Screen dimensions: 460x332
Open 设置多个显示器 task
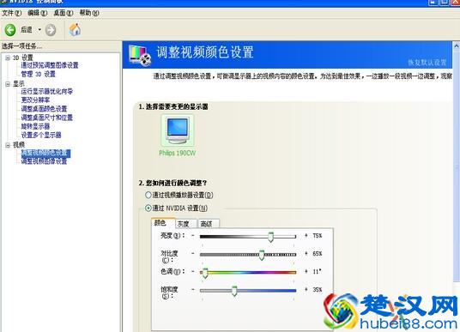[41, 135]
